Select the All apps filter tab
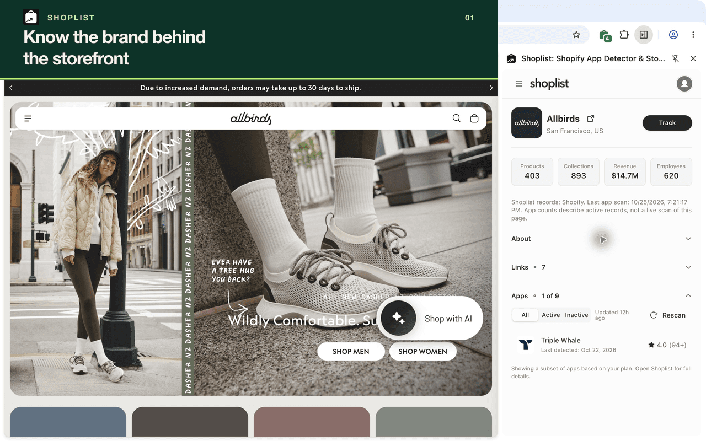The height and width of the screenshot is (441, 706). pyautogui.click(x=525, y=315)
